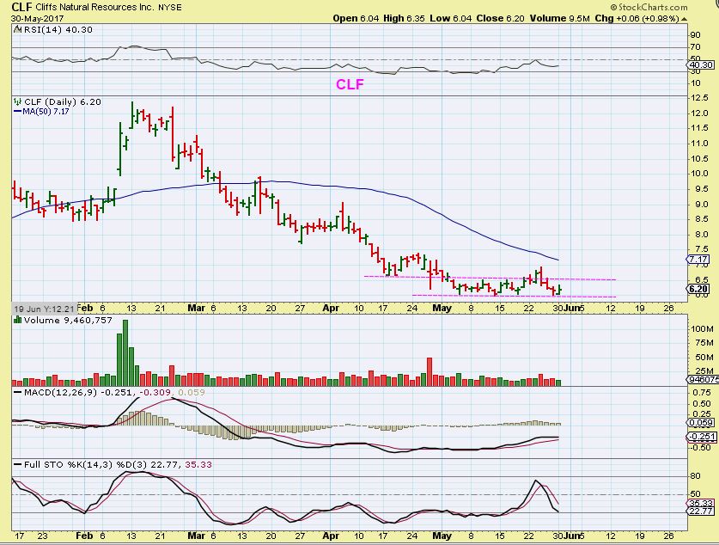Click the date 30-May-2017
This screenshot has height=545, width=719.
point(38,19)
